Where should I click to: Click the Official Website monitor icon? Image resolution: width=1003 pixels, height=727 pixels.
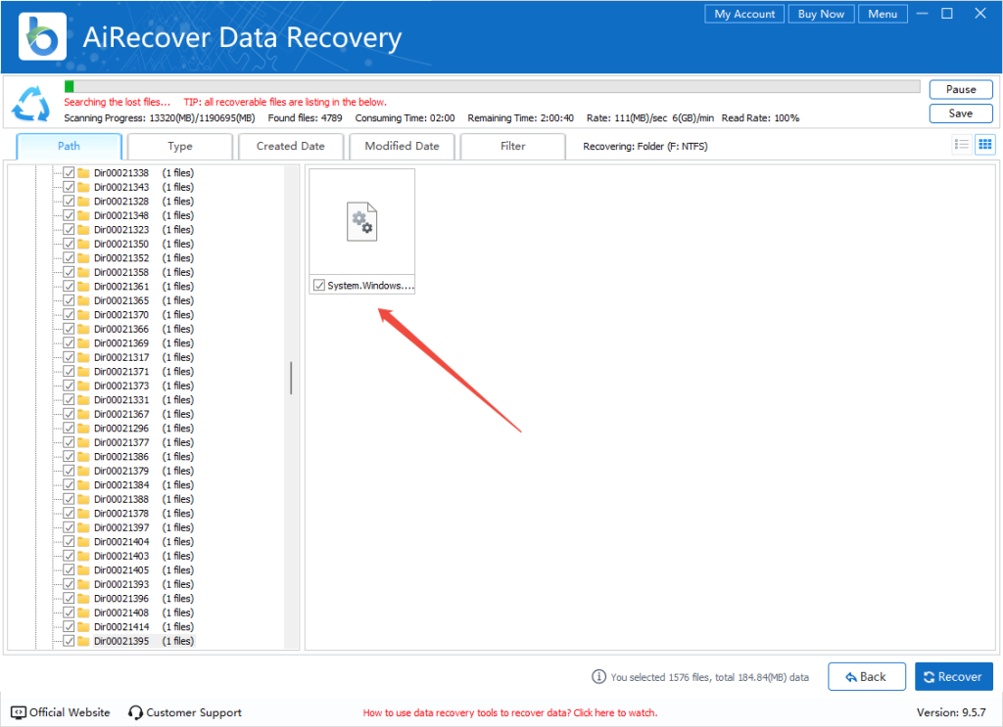(19, 712)
